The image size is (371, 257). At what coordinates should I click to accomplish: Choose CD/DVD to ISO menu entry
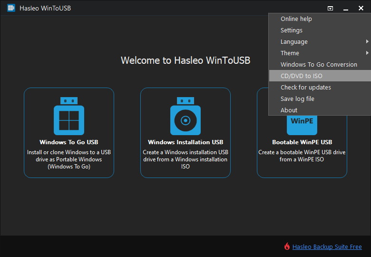click(320, 76)
